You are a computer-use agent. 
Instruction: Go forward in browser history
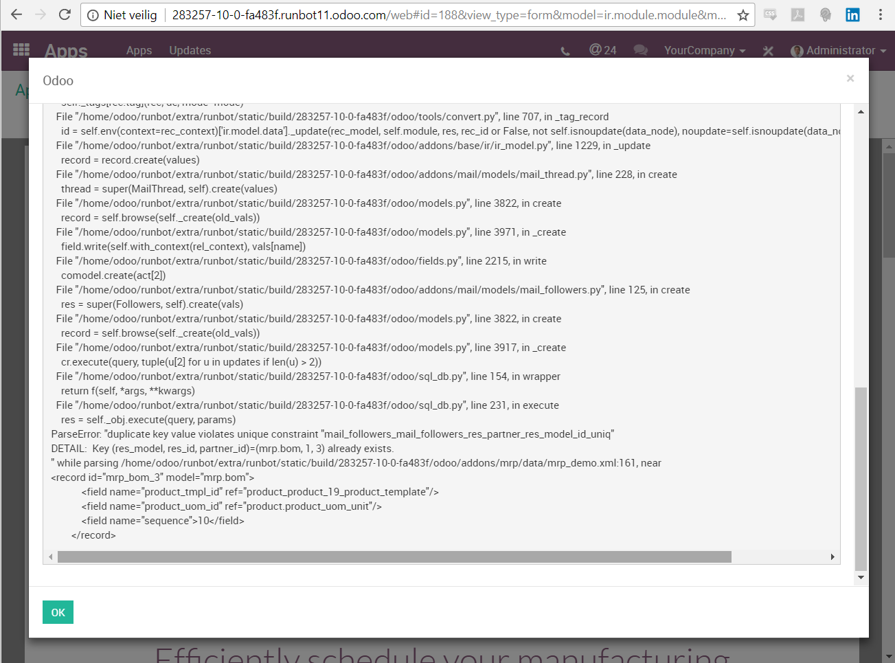[41, 14]
